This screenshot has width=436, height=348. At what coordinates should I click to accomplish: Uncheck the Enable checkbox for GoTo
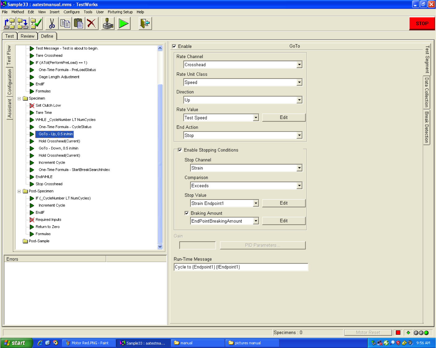[174, 46]
